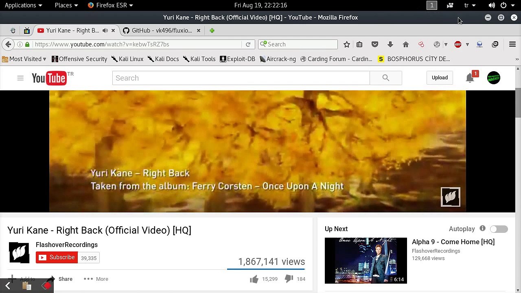Open the Kali Tools bookmark
The image size is (521, 293).
pos(199,59)
